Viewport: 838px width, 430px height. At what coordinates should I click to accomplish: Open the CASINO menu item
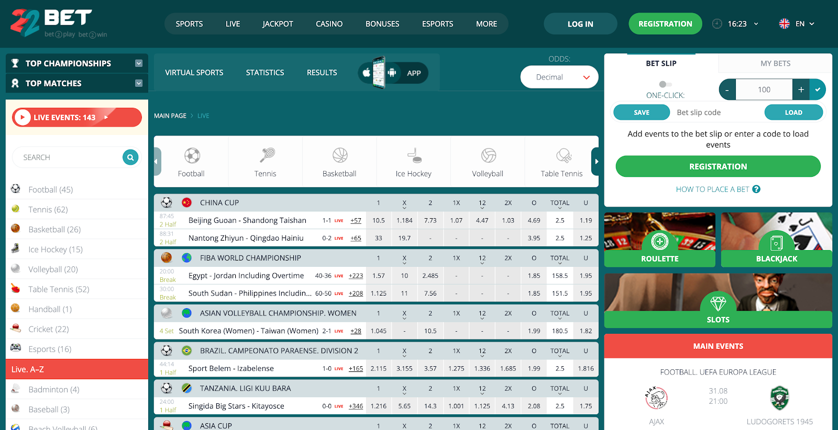329,24
